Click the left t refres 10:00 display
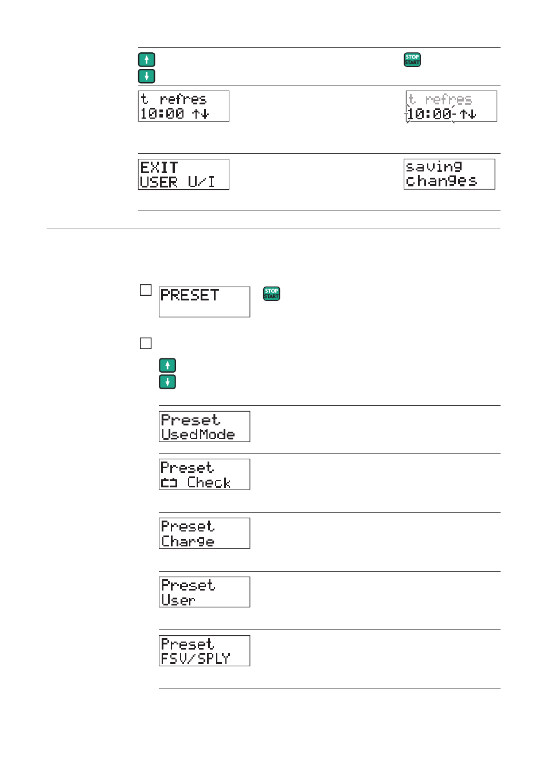547x774 pixels. point(183,106)
